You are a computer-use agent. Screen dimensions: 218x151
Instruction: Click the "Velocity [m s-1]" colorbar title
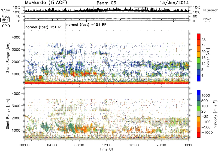click(x=215, y=114)
